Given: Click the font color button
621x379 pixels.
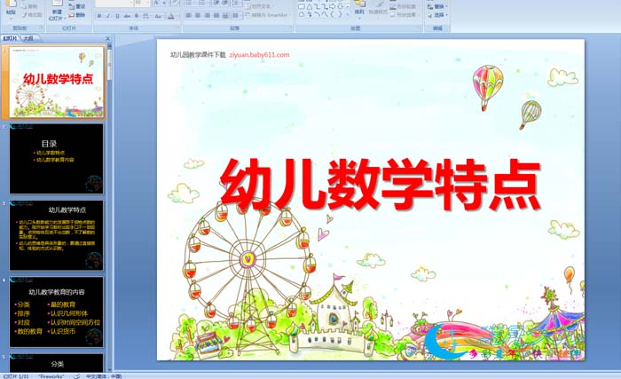Looking at the screenshot, I should 171,16.
